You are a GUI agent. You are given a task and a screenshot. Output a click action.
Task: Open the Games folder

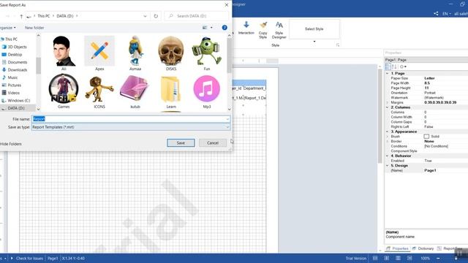click(x=64, y=91)
